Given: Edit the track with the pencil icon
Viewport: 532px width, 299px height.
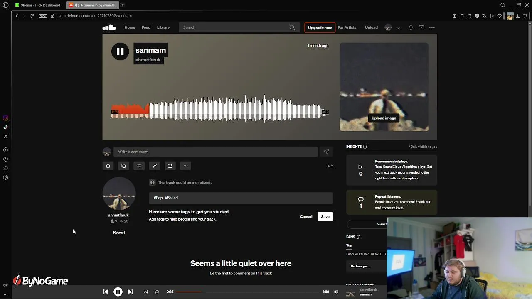Looking at the screenshot, I should [x=155, y=166].
